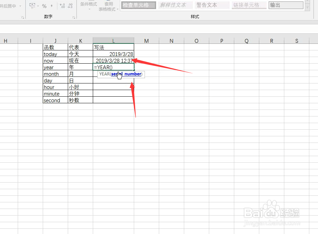Screen dimensions: 318x234
Task: Open Alignment group dialog launcher
Action: tap(23, 18)
